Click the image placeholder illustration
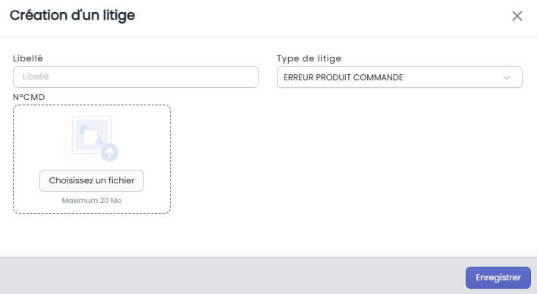537x294 pixels. pyautogui.click(x=92, y=138)
